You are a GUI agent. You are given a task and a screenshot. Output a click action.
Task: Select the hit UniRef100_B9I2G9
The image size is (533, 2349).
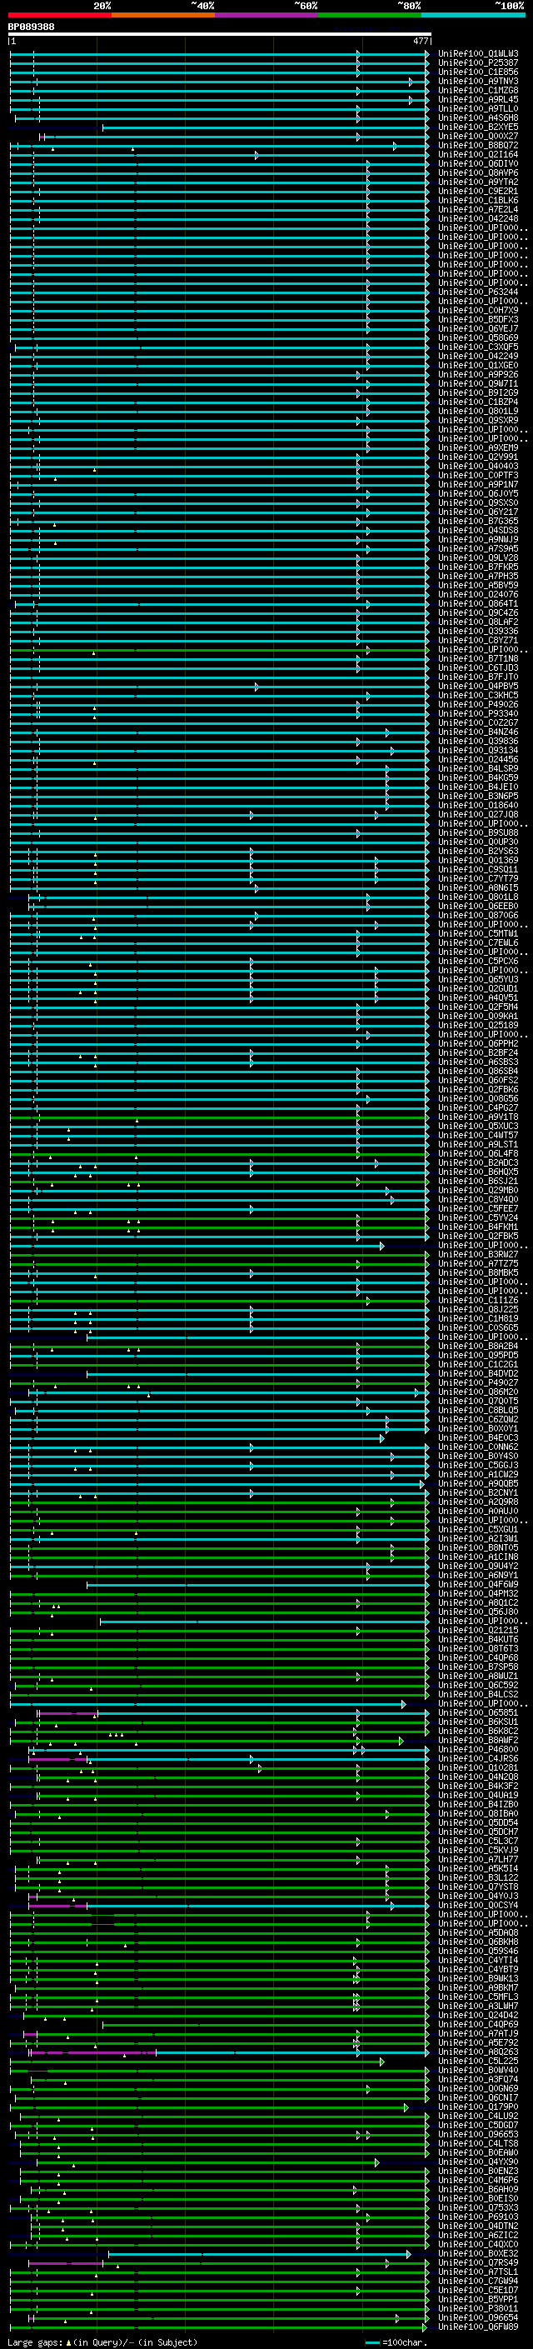click(478, 392)
